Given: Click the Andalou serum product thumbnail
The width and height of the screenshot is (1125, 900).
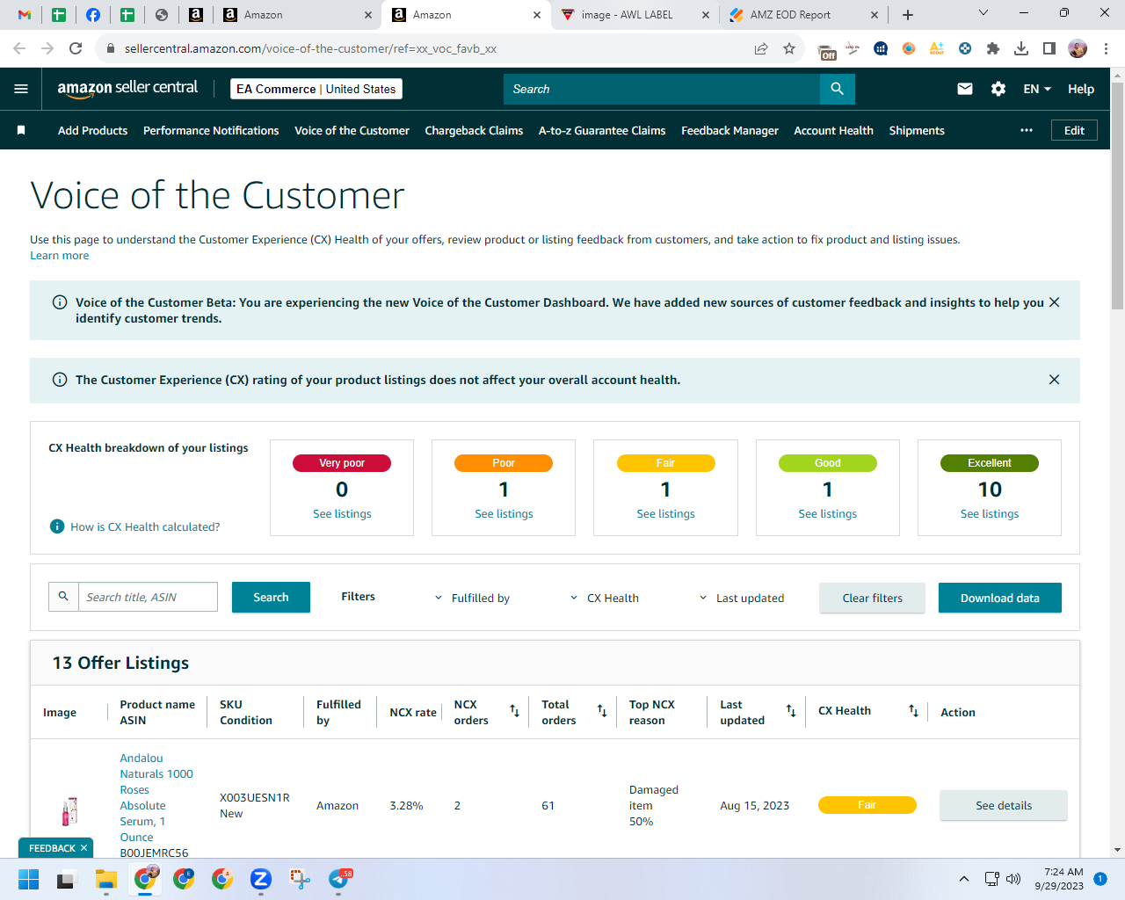Looking at the screenshot, I should point(69,810).
